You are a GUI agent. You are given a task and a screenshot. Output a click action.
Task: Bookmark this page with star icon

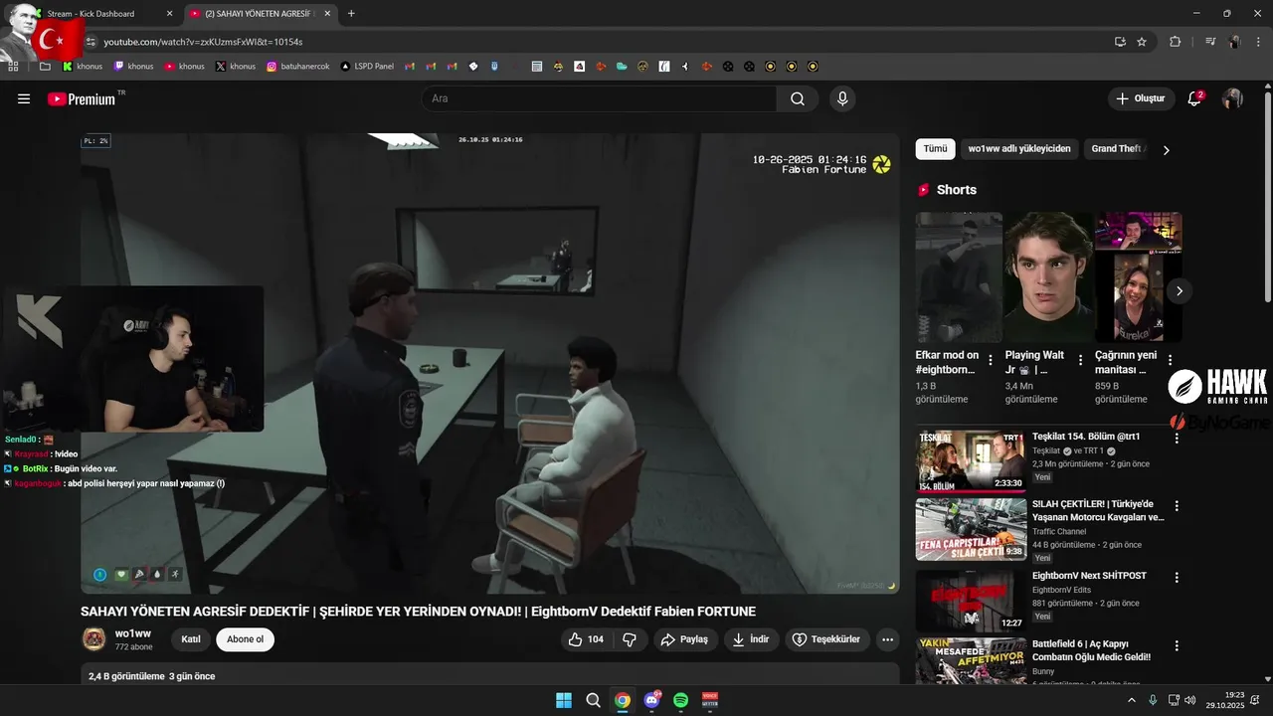coord(1142,42)
